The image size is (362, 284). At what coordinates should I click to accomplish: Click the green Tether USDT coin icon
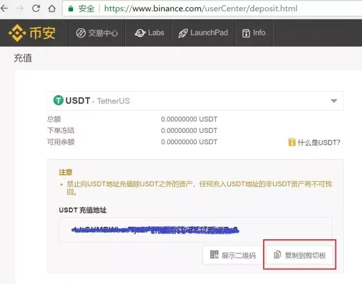(x=58, y=101)
